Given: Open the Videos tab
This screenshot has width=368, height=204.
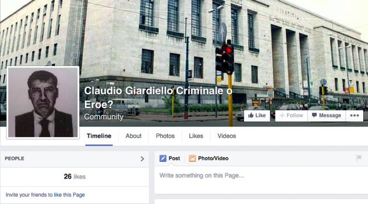Looking at the screenshot, I should 227,136.
